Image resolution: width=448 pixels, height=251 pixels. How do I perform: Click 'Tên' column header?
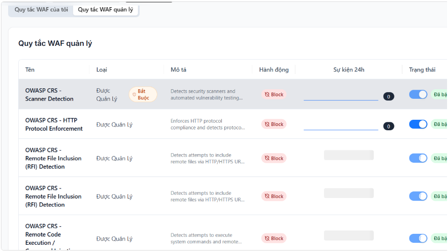[30, 70]
